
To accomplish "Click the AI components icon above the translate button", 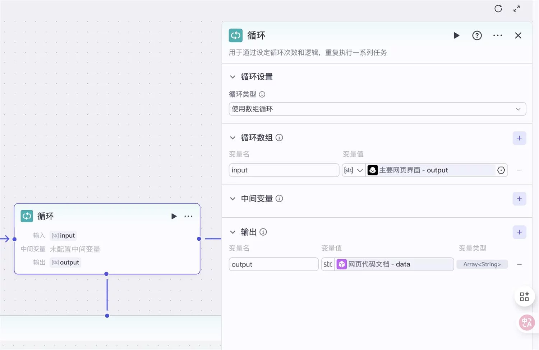I will click(x=524, y=296).
